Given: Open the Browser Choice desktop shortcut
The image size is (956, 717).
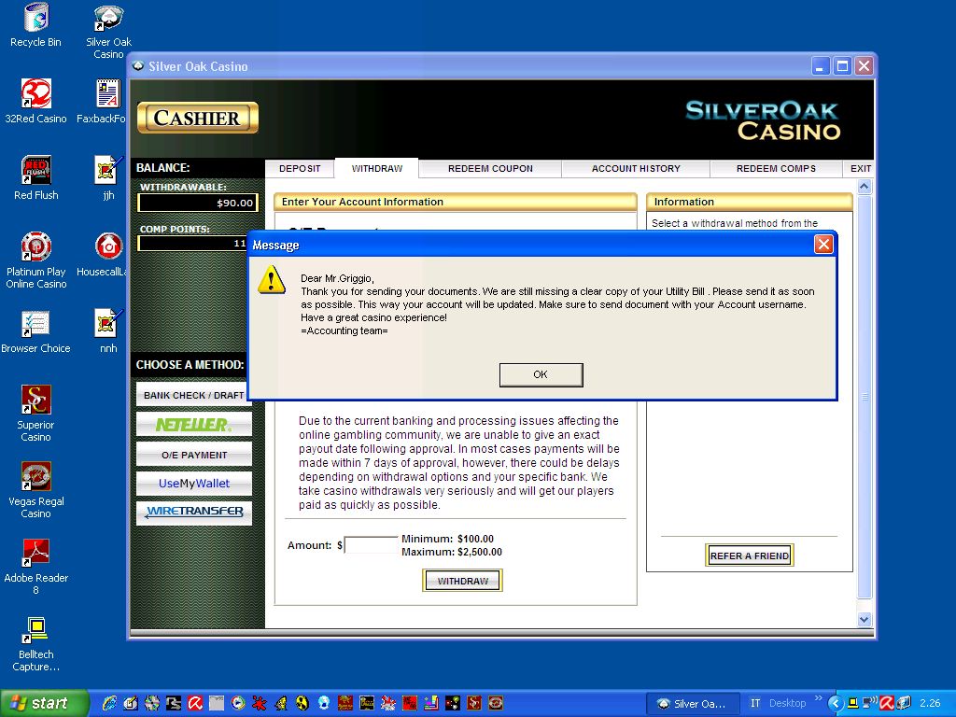Looking at the screenshot, I should coord(36,331).
